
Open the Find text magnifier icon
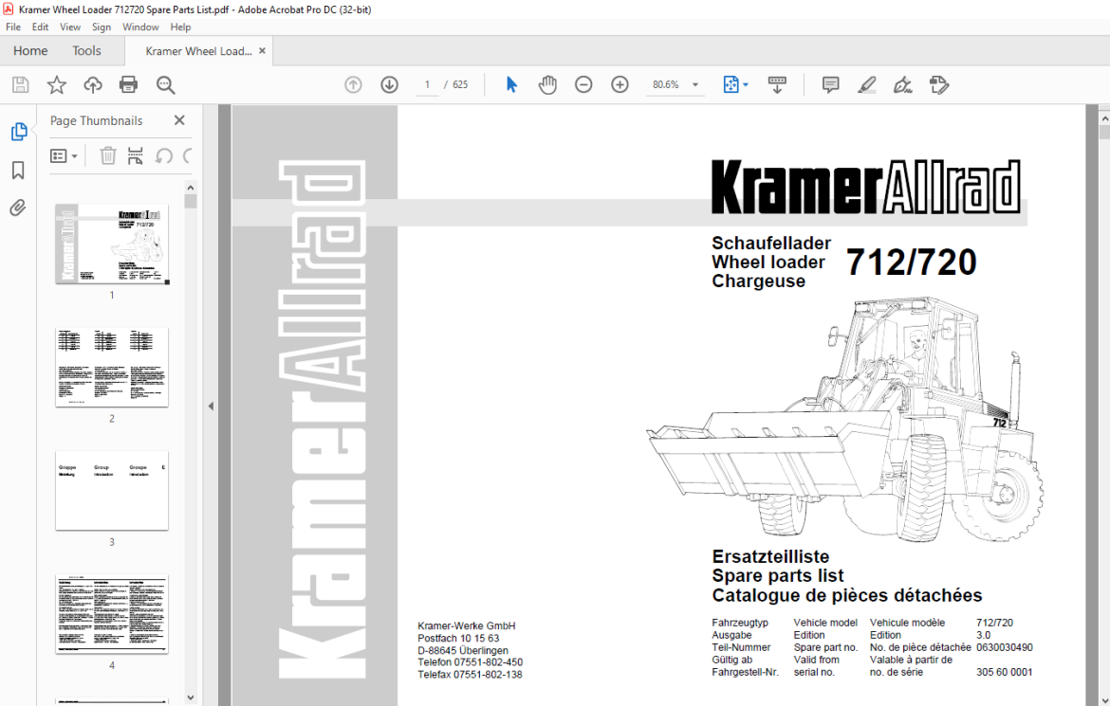click(166, 85)
